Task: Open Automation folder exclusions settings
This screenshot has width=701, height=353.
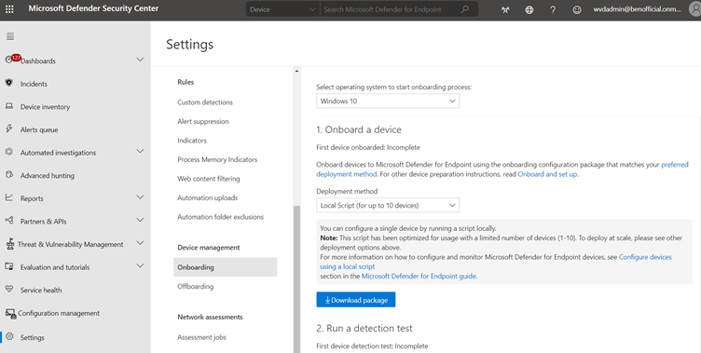Action: point(220,217)
